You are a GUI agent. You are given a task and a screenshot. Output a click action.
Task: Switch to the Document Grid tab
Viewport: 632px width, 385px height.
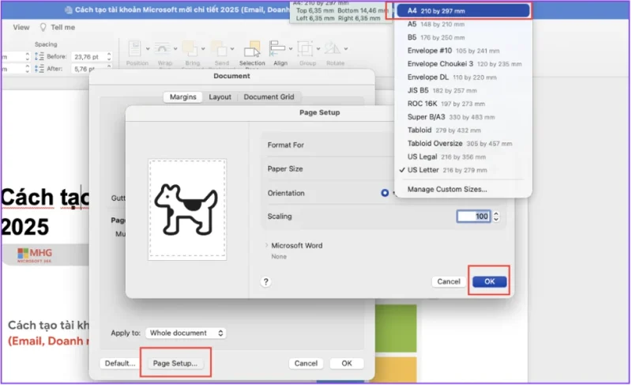[269, 97]
